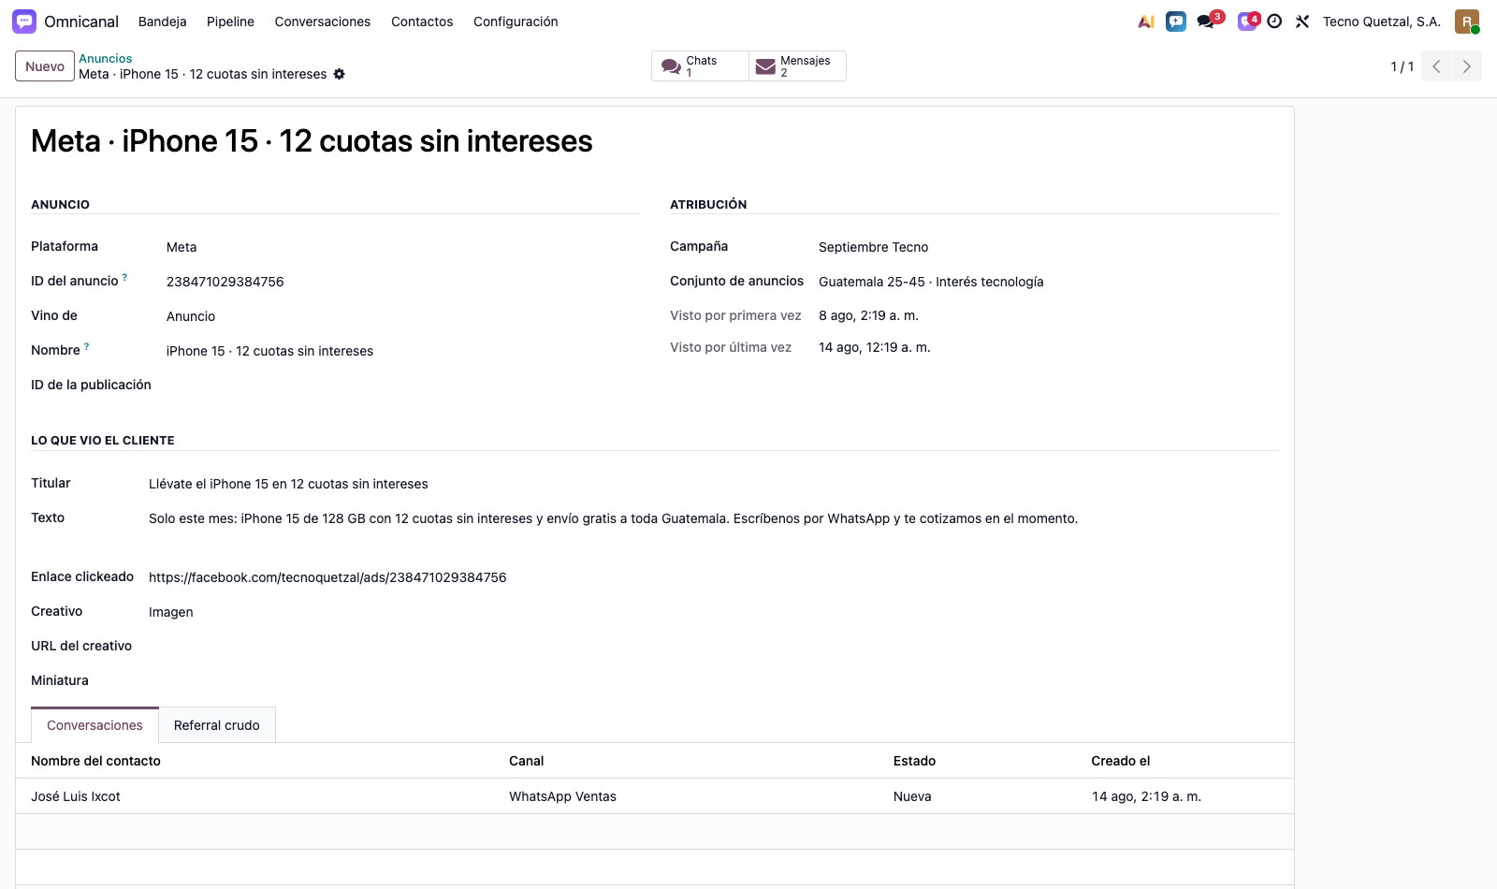Open the Mensajes stat button
This screenshot has height=889, width=1497.
click(797, 66)
